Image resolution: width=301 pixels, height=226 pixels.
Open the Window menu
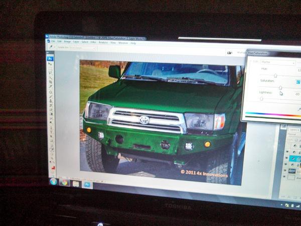coord(123,43)
